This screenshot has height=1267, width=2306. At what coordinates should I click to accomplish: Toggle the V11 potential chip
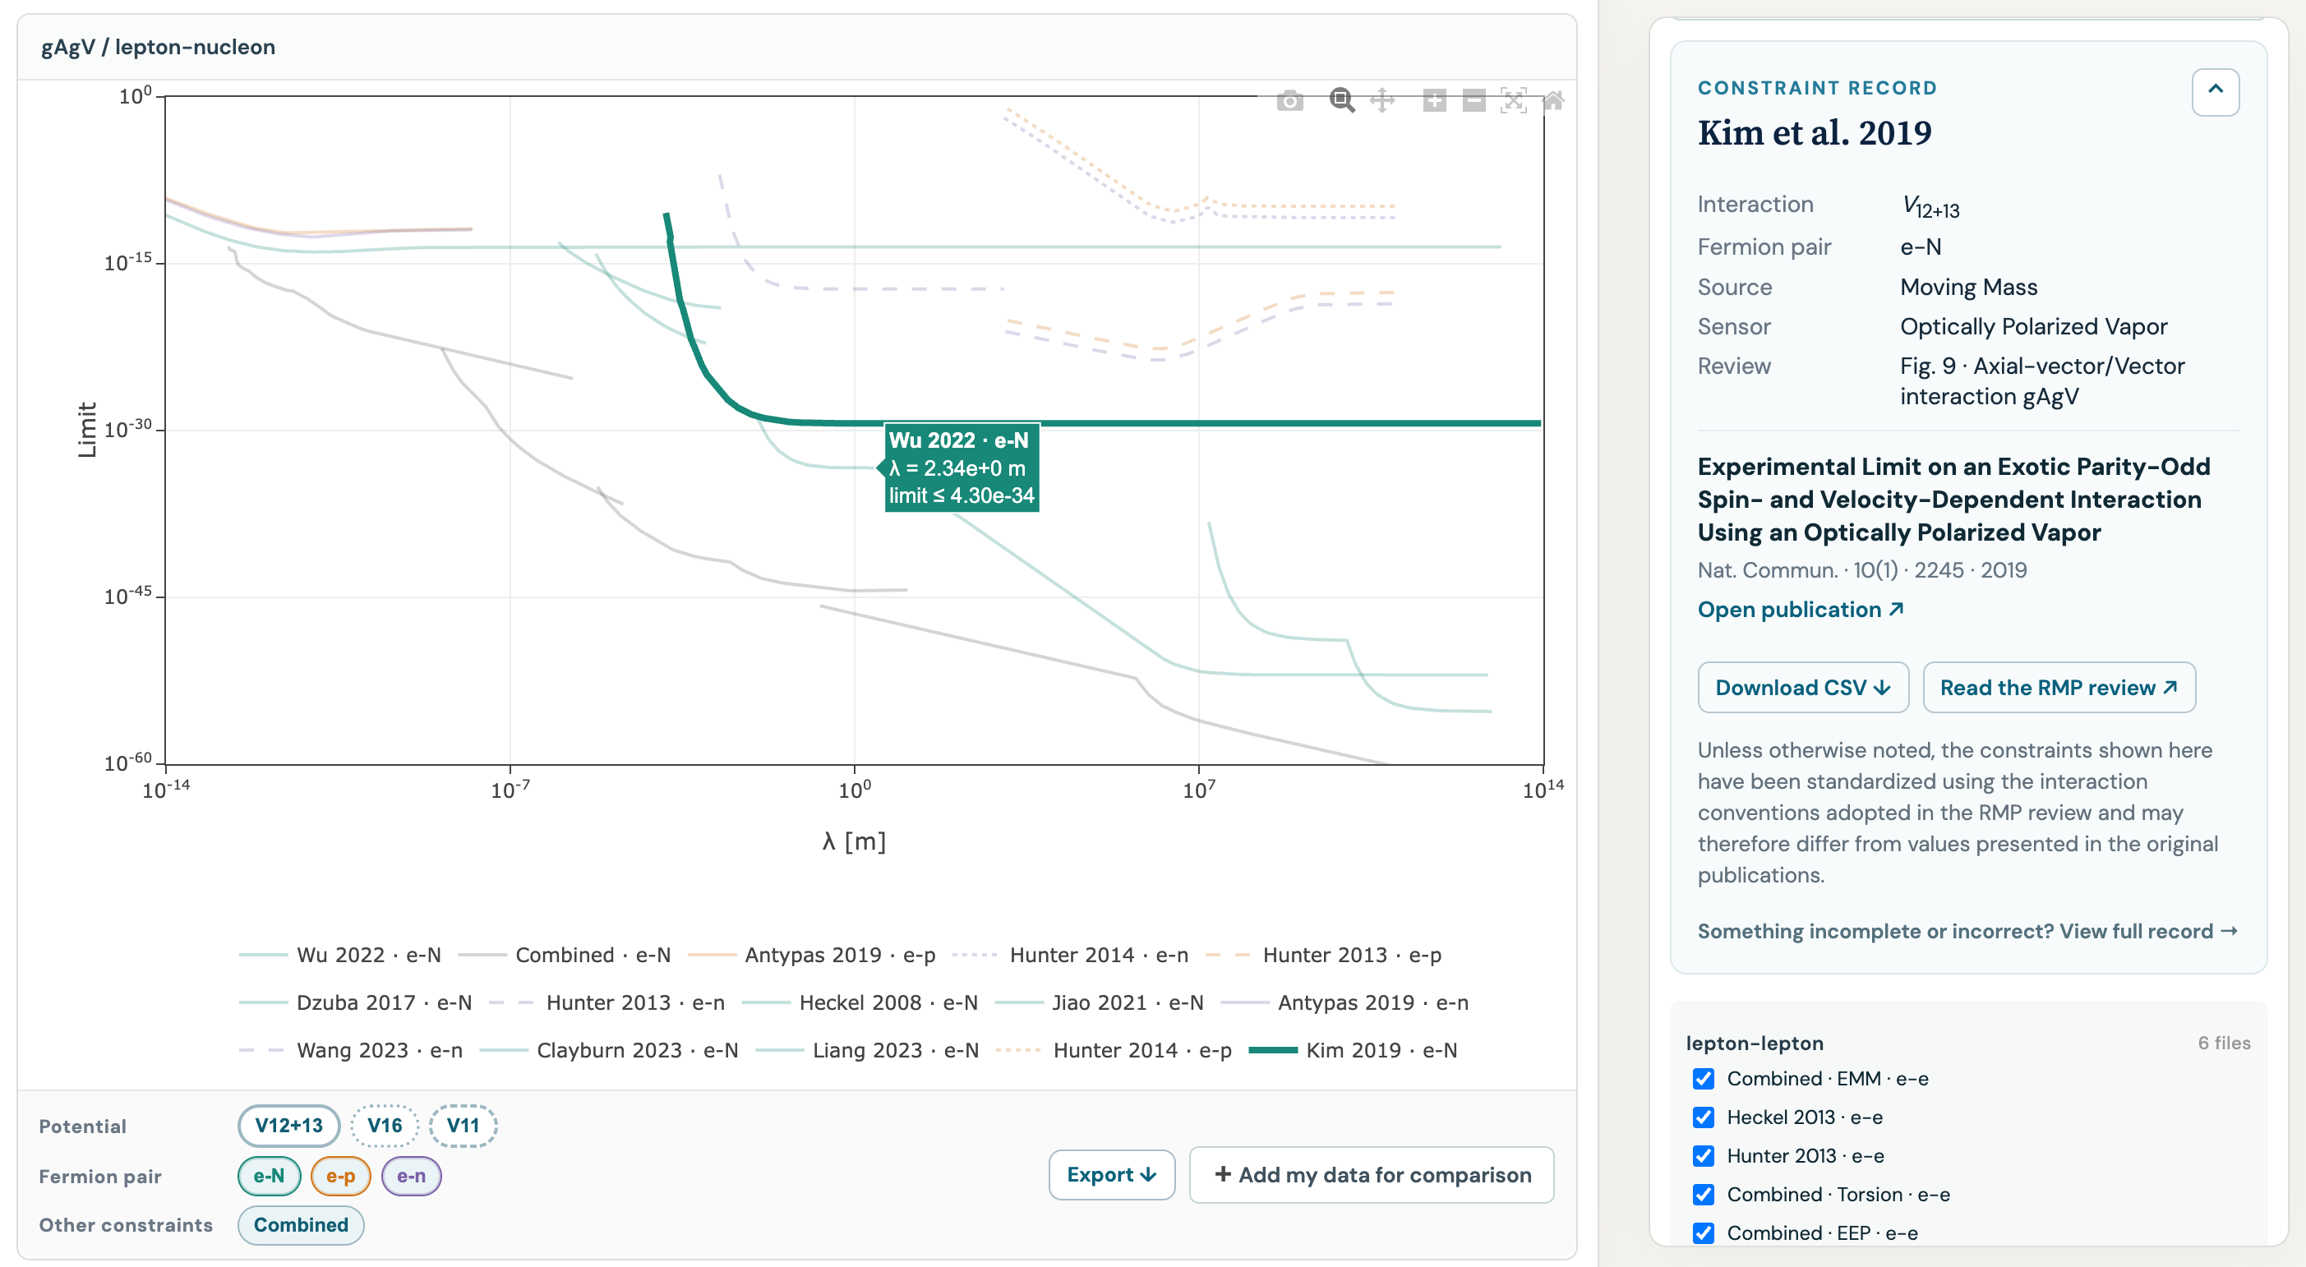click(x=463, y=1125)
